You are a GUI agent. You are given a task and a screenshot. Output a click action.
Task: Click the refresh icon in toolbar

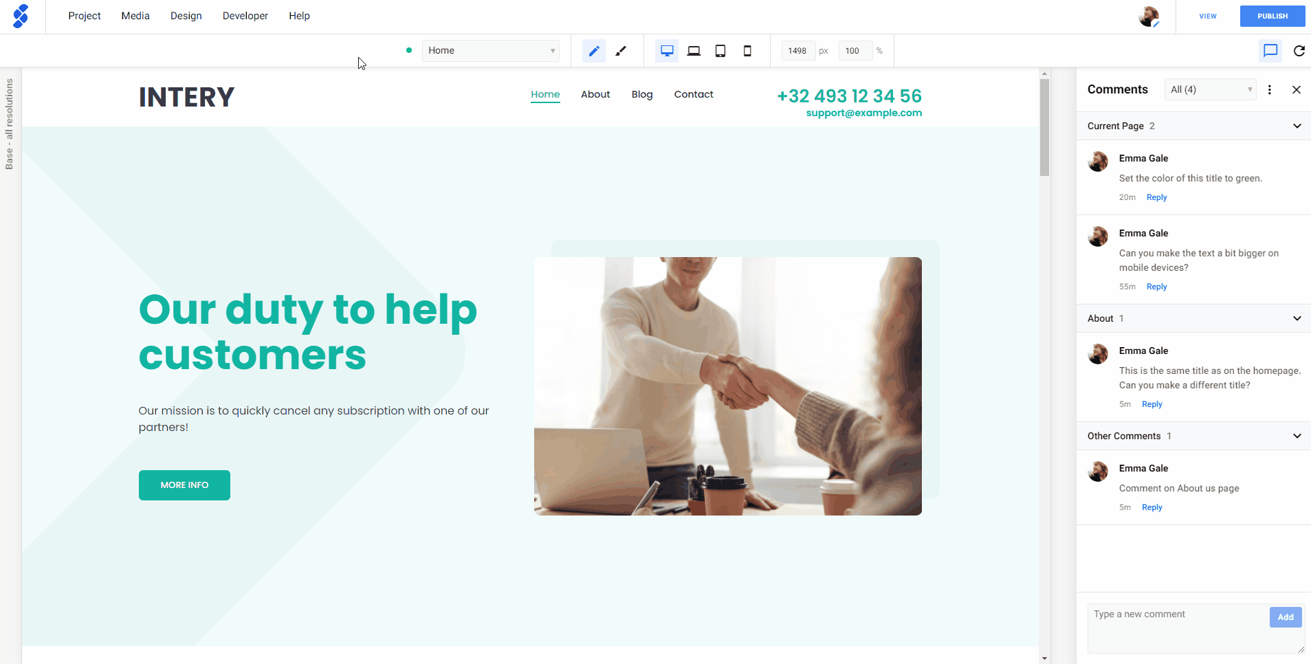[1299, 51]
